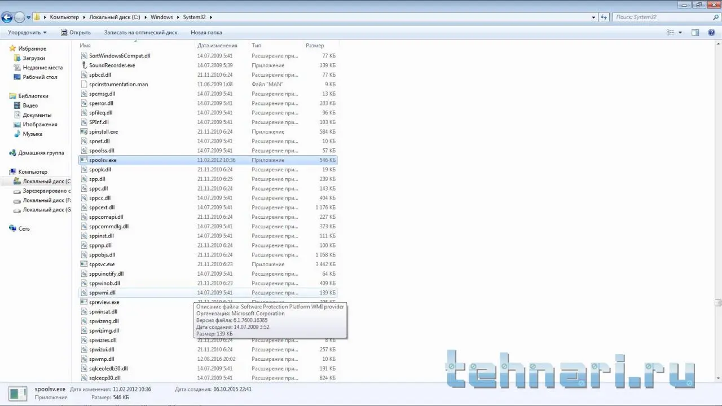The width and height of the screenshot is (722, 406).
Task: Click the sppsvc.exe application icon
Action: click(85, 264)
